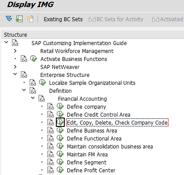Open documentation icon for Enterprise Structure
This screenshot has width=184, height=175.
(x=24, y=75)
